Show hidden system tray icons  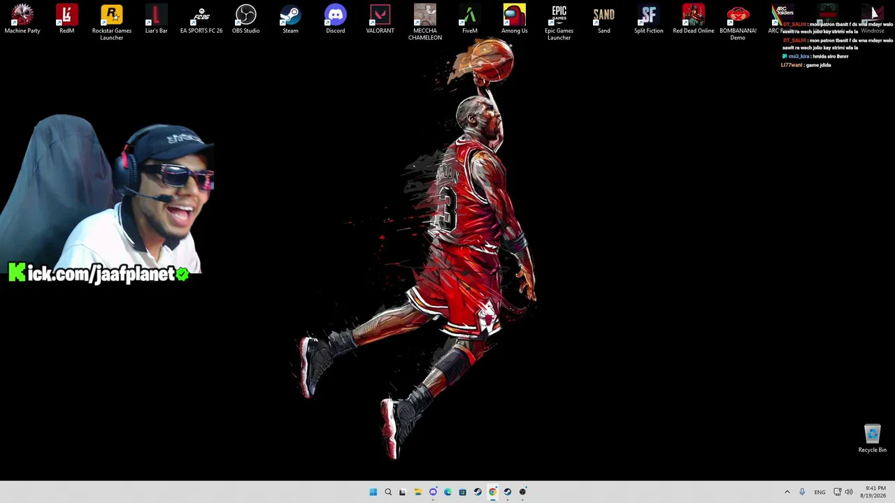[787, 492]
